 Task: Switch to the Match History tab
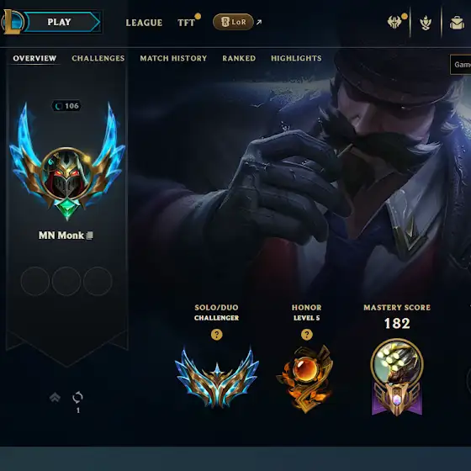(173, 58)
